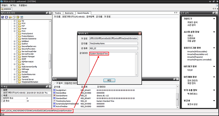Open 보고서 생성 in toolbox

(x=192, y=104)
